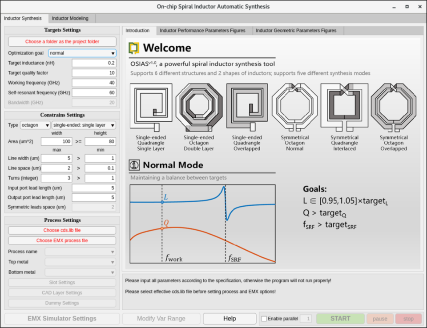Open Inductor Geometric Parameters Figures tab
This screenshot has height=328, width=427.
(296, 31)
